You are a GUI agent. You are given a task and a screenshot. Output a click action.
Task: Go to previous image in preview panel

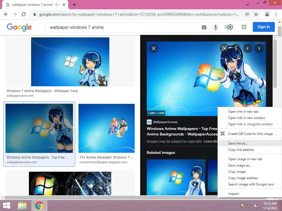pos(248,48)
